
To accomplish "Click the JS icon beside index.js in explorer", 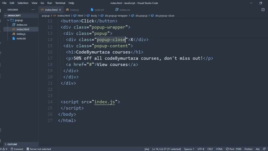I will coord(14,34).
